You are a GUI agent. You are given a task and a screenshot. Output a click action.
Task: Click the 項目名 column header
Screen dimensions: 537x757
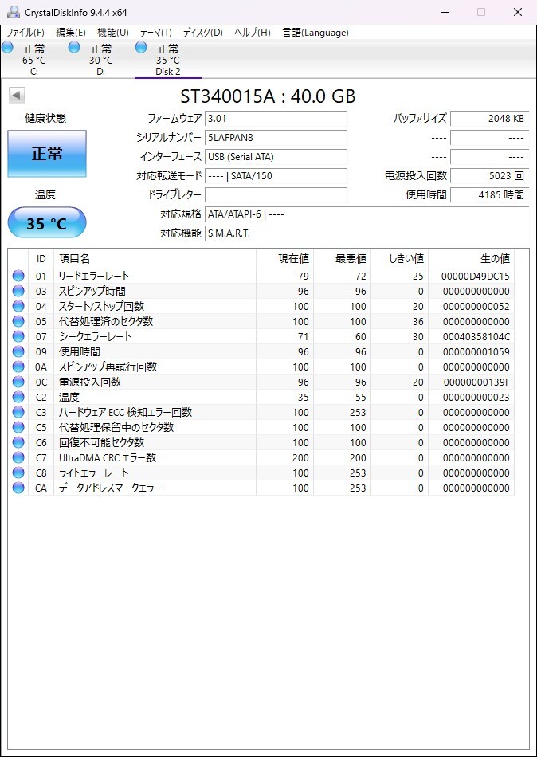(x=155, y=259)
